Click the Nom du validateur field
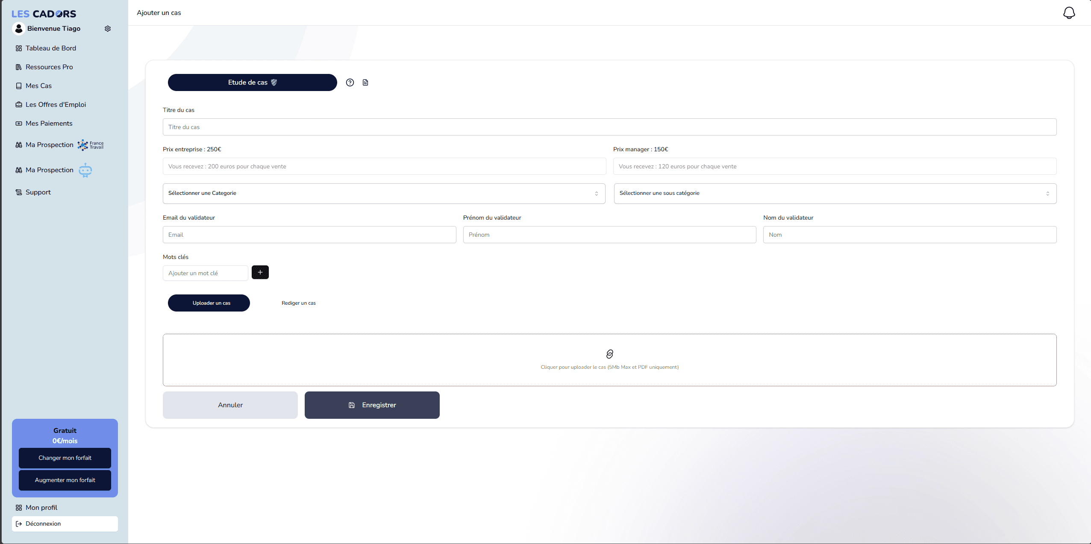1091x544 pixels. [x=910, y=235]
